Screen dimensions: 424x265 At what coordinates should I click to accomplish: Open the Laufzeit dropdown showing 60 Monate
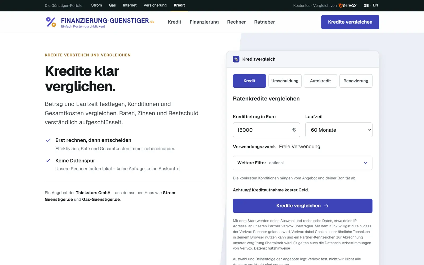pos(339,130)
